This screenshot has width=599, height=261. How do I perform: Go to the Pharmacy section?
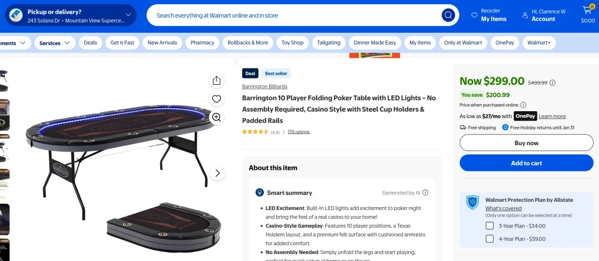click(x=202, y=43)
